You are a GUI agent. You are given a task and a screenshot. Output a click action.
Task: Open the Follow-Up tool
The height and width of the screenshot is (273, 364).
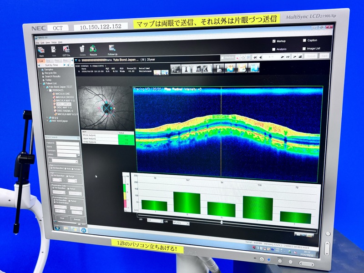click(x=112, y=49)
